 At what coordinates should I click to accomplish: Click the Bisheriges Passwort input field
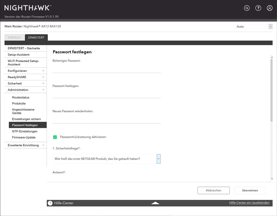[x=106, y=69]
